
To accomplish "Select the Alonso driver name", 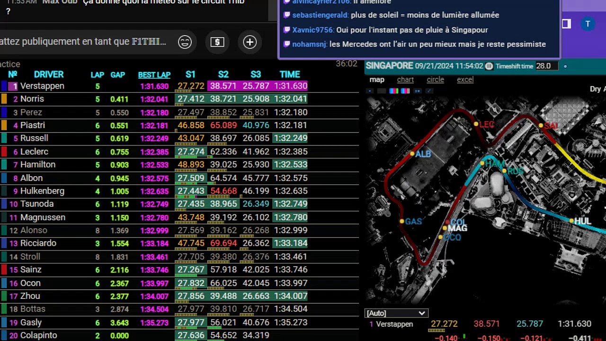I will coord(34,230).
